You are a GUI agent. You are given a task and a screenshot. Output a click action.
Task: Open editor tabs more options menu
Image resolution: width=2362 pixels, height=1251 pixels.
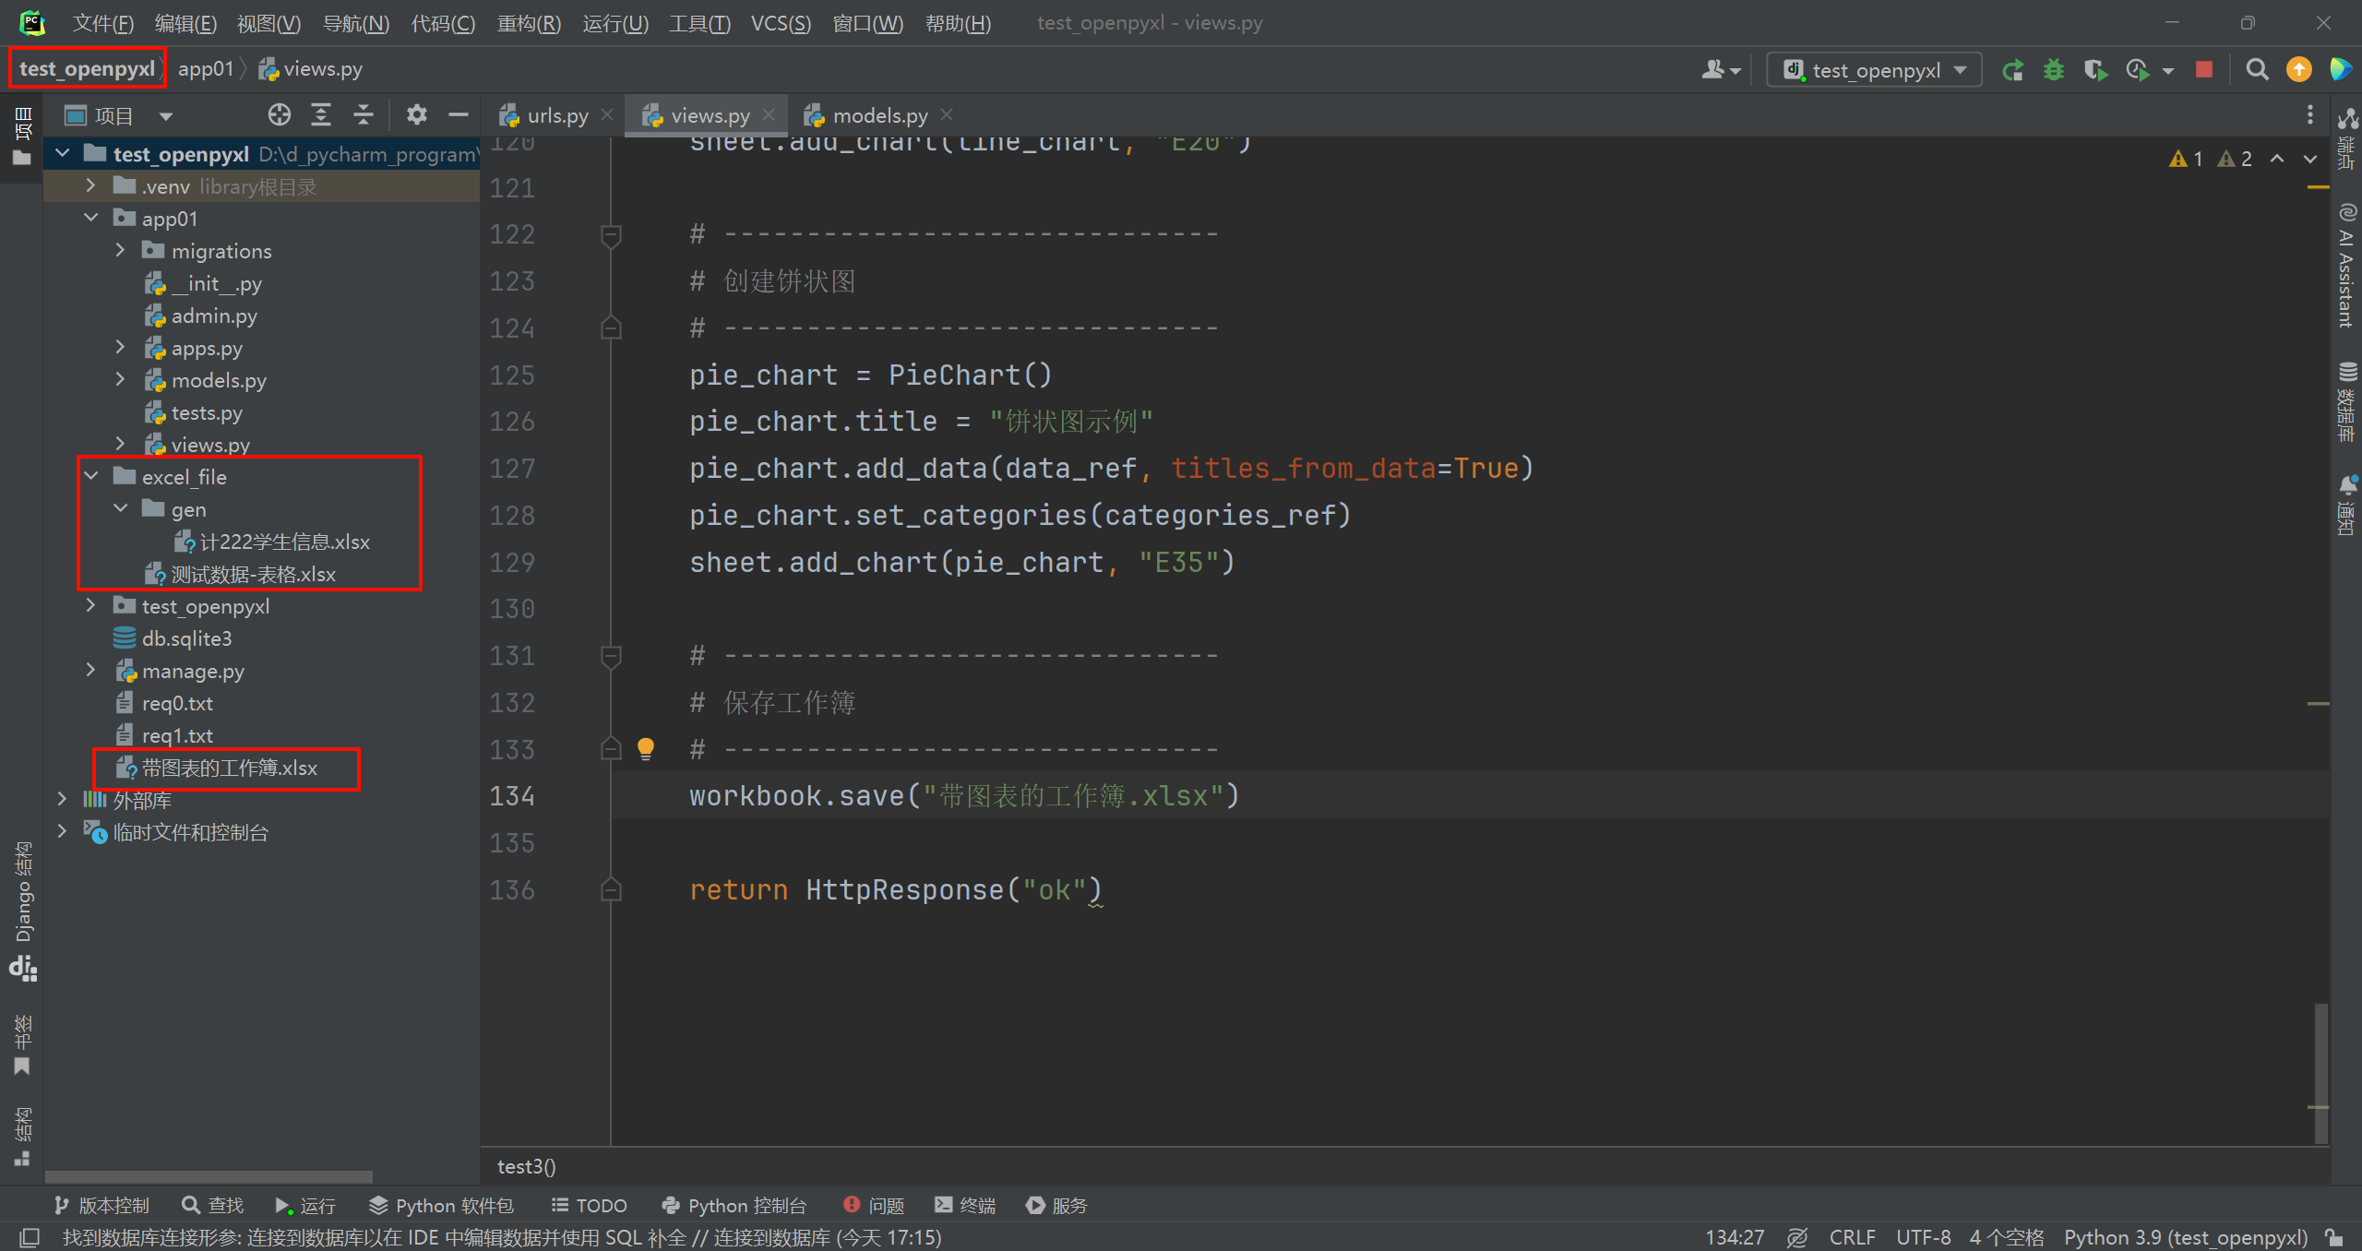(x=2309, y=115)
